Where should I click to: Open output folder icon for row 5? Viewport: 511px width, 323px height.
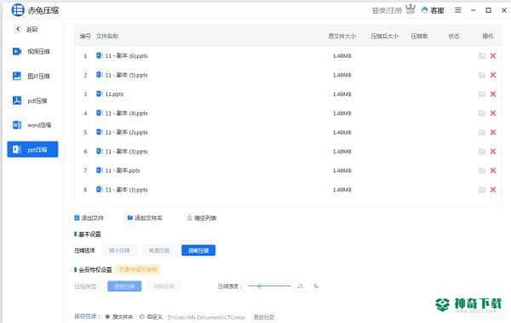(482, 132)
